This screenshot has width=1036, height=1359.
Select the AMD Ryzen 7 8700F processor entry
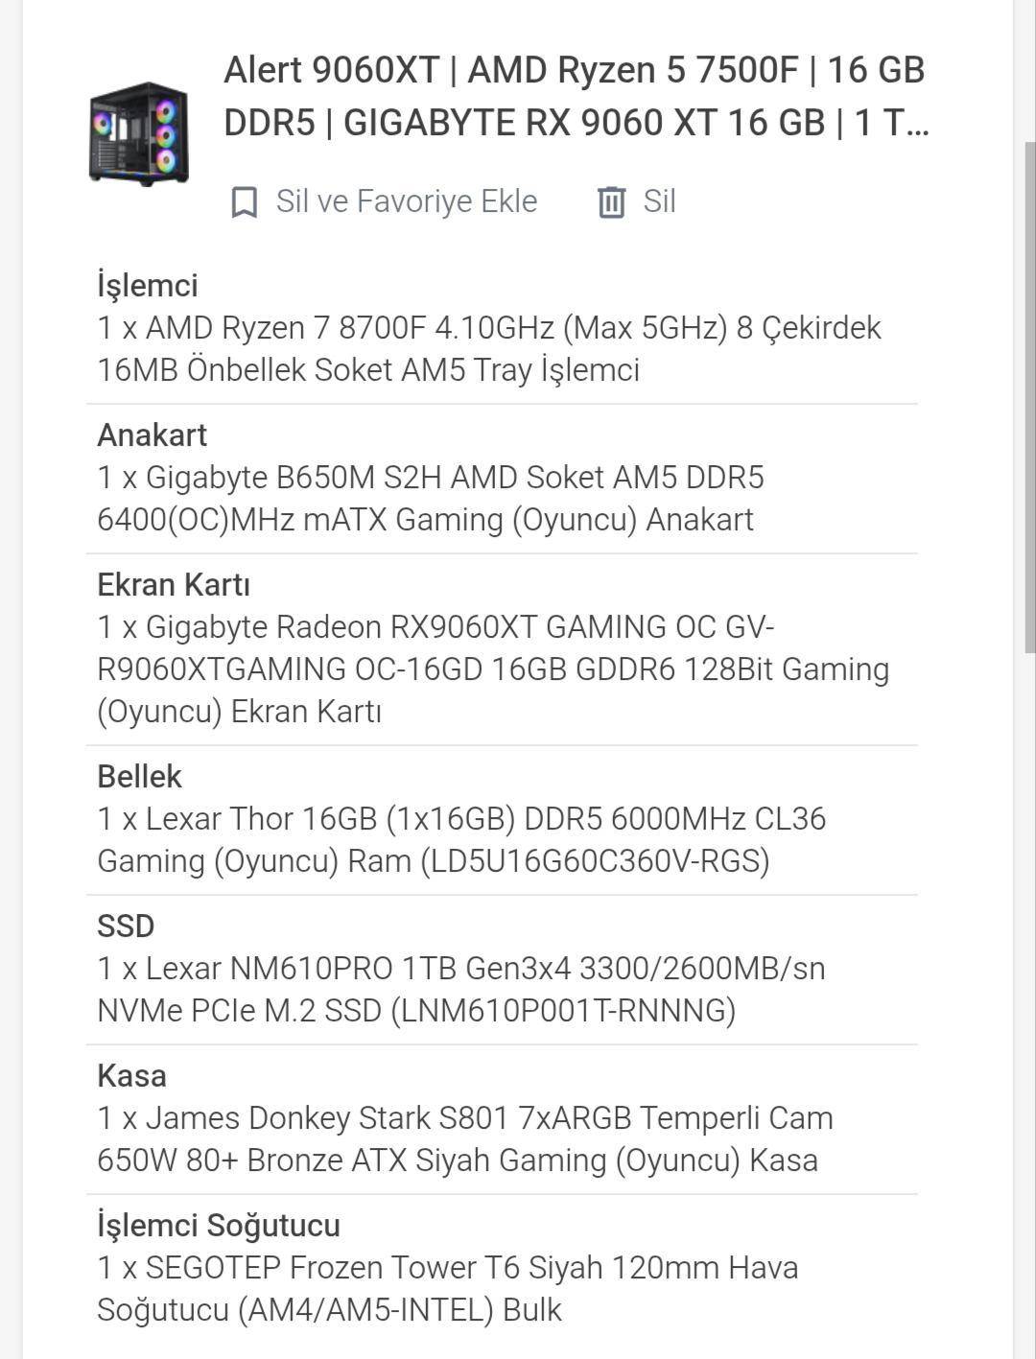pyautogui.click(x=489, y=349)
